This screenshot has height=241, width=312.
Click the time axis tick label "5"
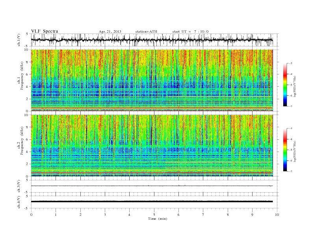coord(154,215)
